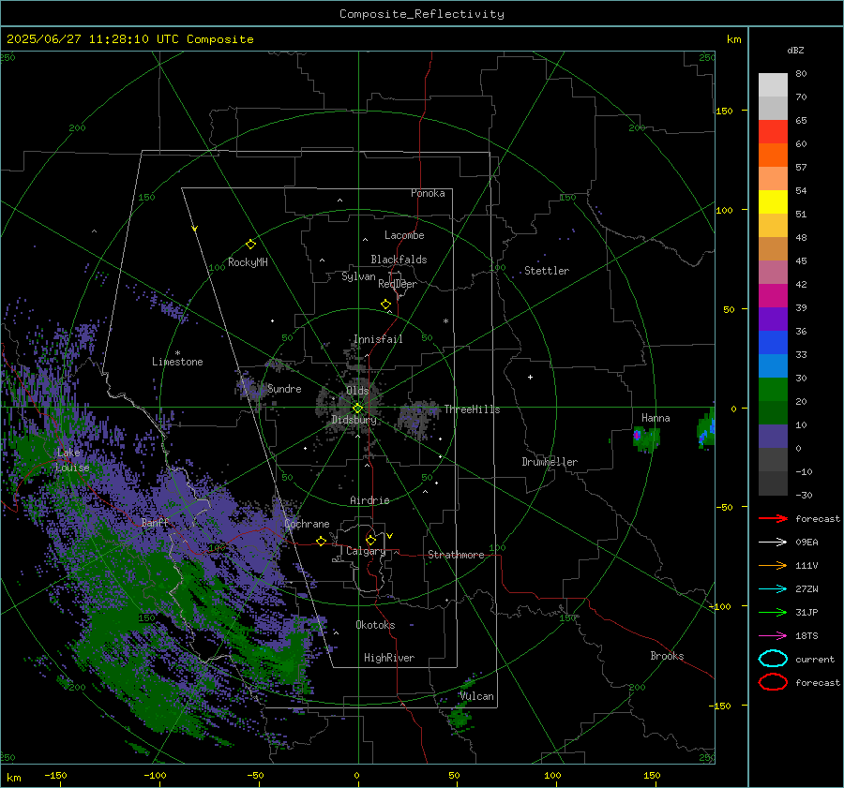Screen dimensions: 844x788
Task: Click the yellow diamond marker below RedDeer
Action: pyautogui.click(x=385, y=305)
